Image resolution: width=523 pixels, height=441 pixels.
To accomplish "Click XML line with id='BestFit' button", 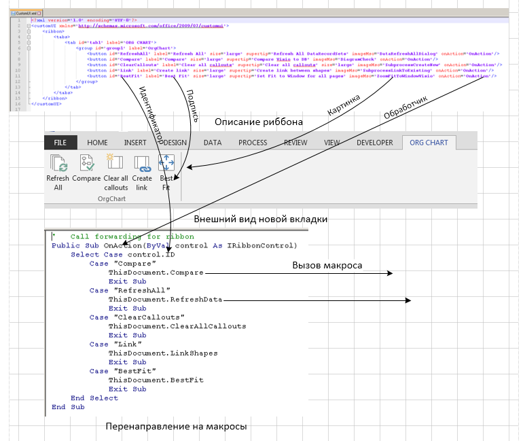I will coord(292,76).
